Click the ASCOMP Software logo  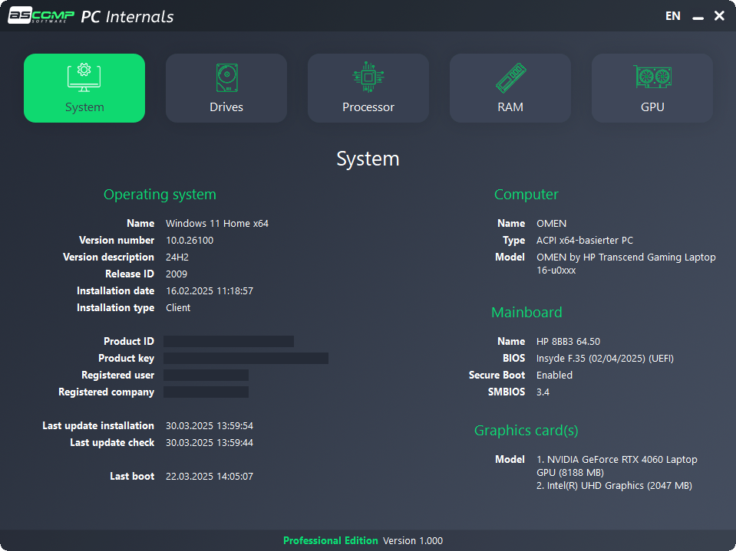[41, 16]
